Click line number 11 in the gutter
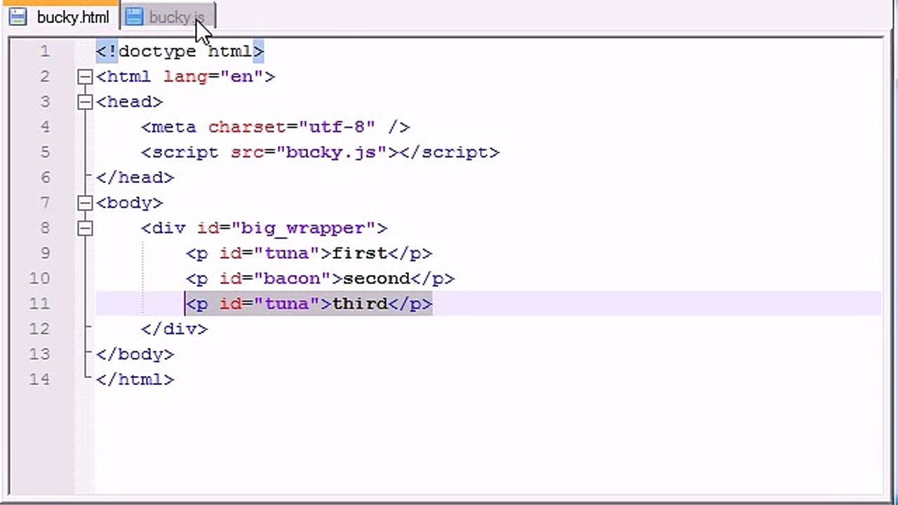 tap(40, 304)
